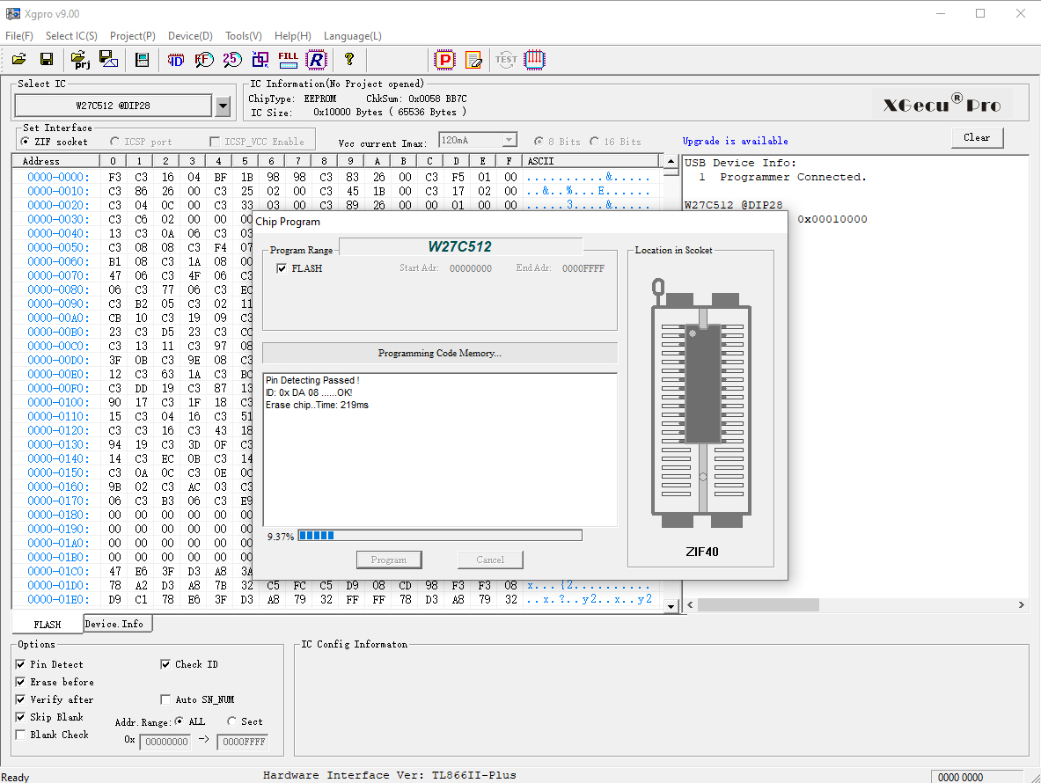1041x783 pixels.
Task: Save project using the disk-and-triangle icon
Action: click(108, 60)
